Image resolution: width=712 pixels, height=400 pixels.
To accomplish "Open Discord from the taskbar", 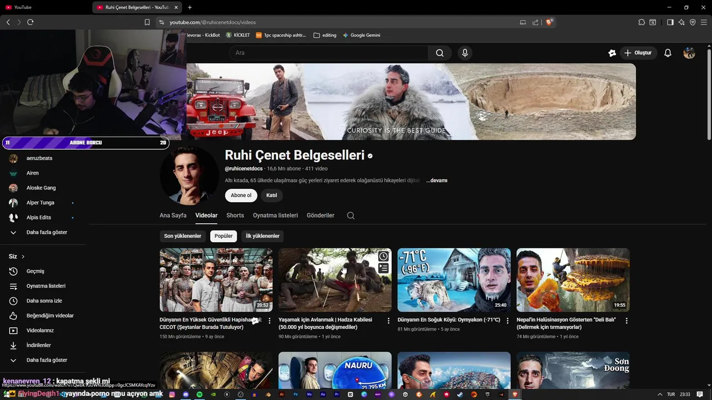I will pyautogui.click(x=186, y=394).
